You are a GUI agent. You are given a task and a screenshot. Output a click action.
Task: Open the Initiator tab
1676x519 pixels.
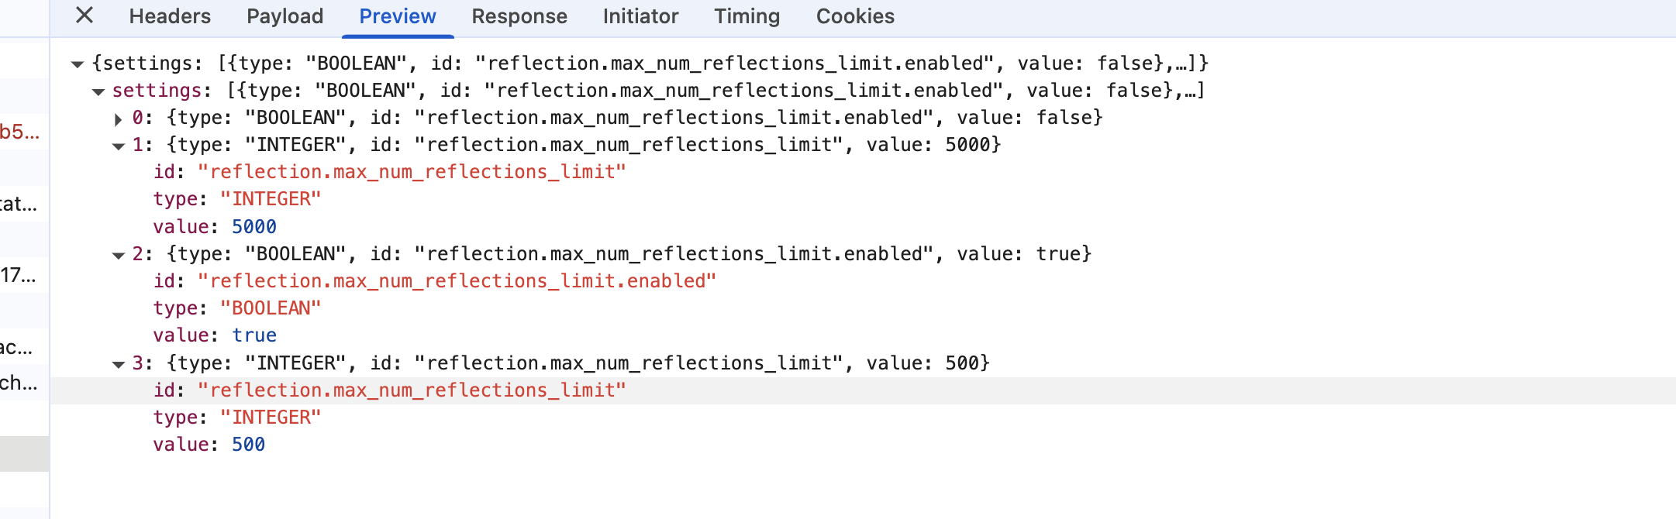(640, 16)
